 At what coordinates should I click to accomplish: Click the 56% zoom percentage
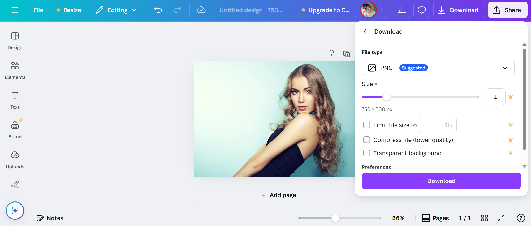coord(398,218)
